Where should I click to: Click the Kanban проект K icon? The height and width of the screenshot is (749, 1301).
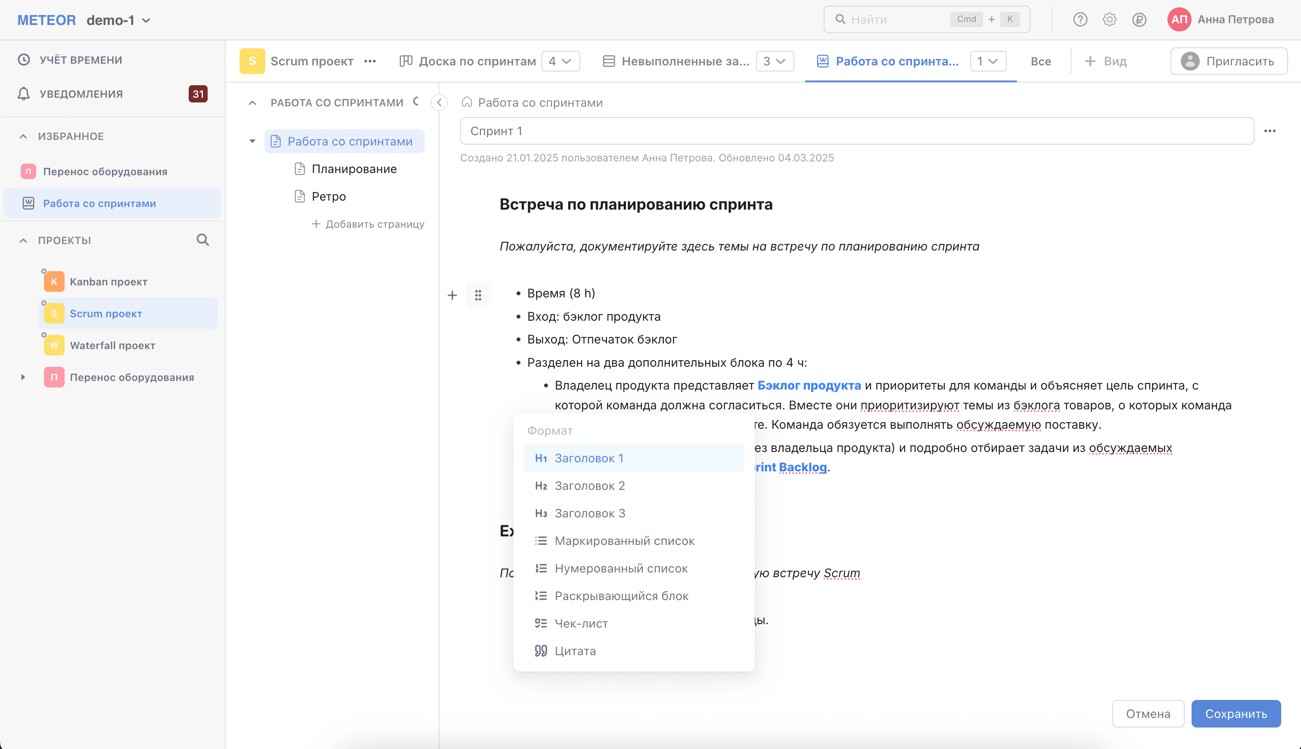tap(54, 282)
